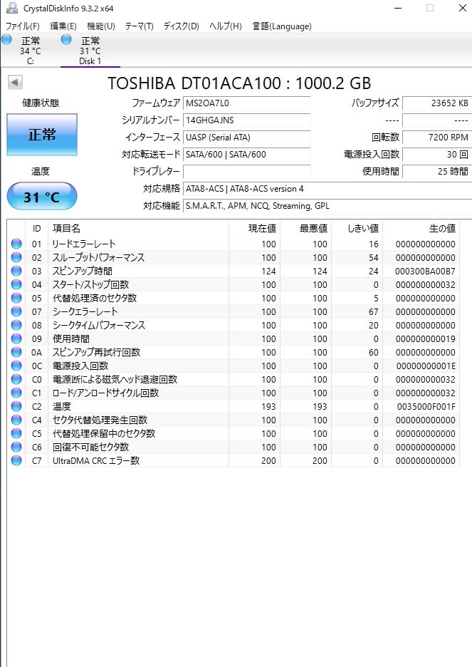Click the しきい値 column header
The width and height of the screenshot is (472, 667).
point(357,229)
